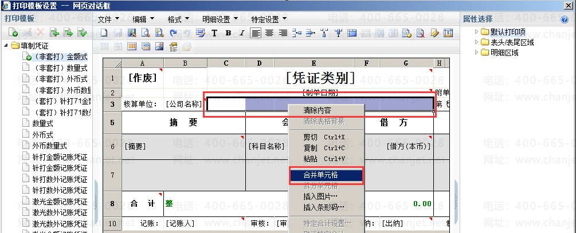
Task: Click the add page icon with plus
Action: [407, 33]
